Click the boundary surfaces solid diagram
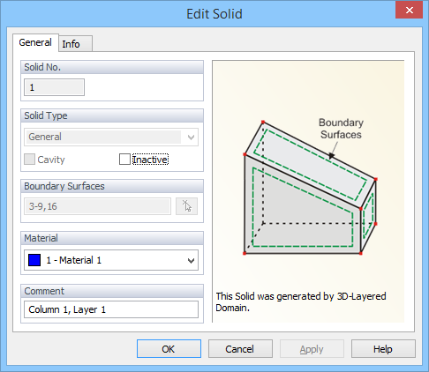429x372 pixels. tap(310, 188)
